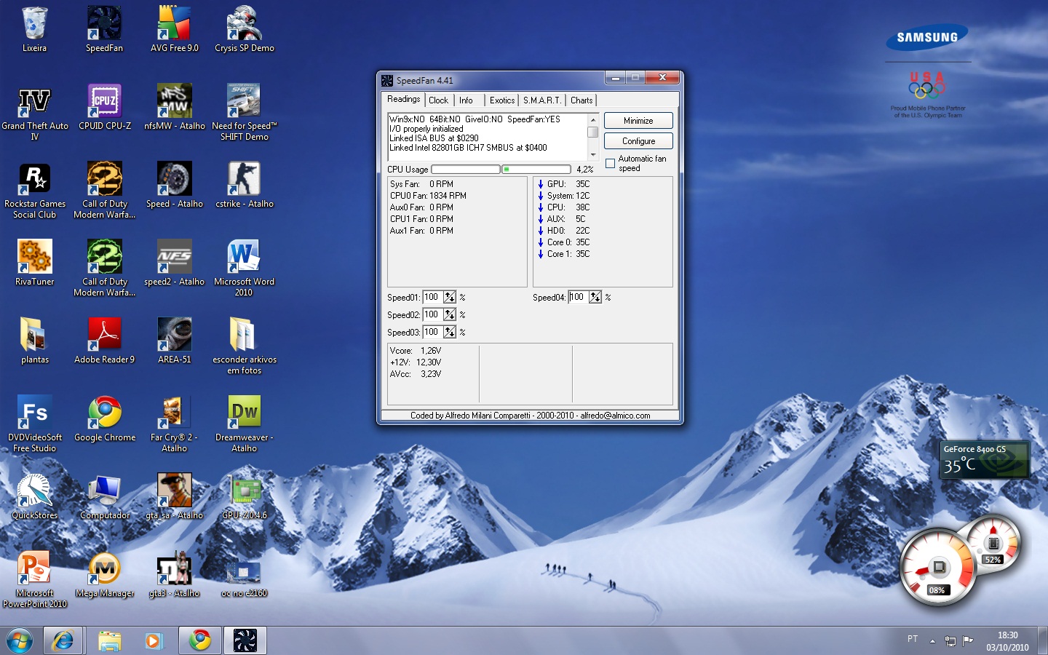The height and width of the screenshot is (655, 1048).
Task: Select the Vcore 1,26V voltage reading
Action: point(416,351)
